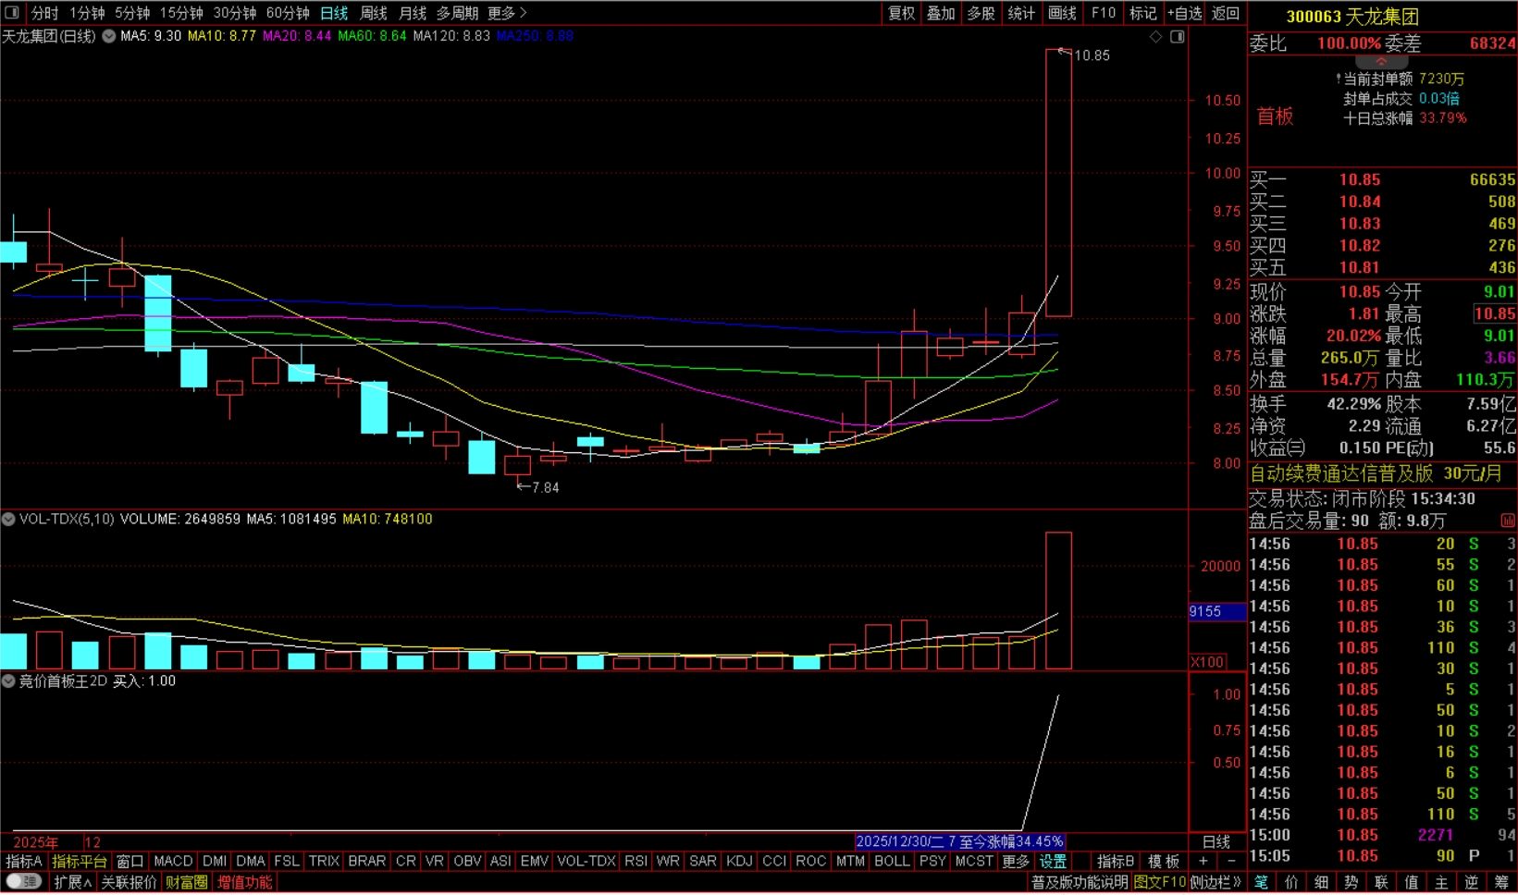
Task: Click the chart icon beside after-hours volume
Action: tap(1508, 521)
